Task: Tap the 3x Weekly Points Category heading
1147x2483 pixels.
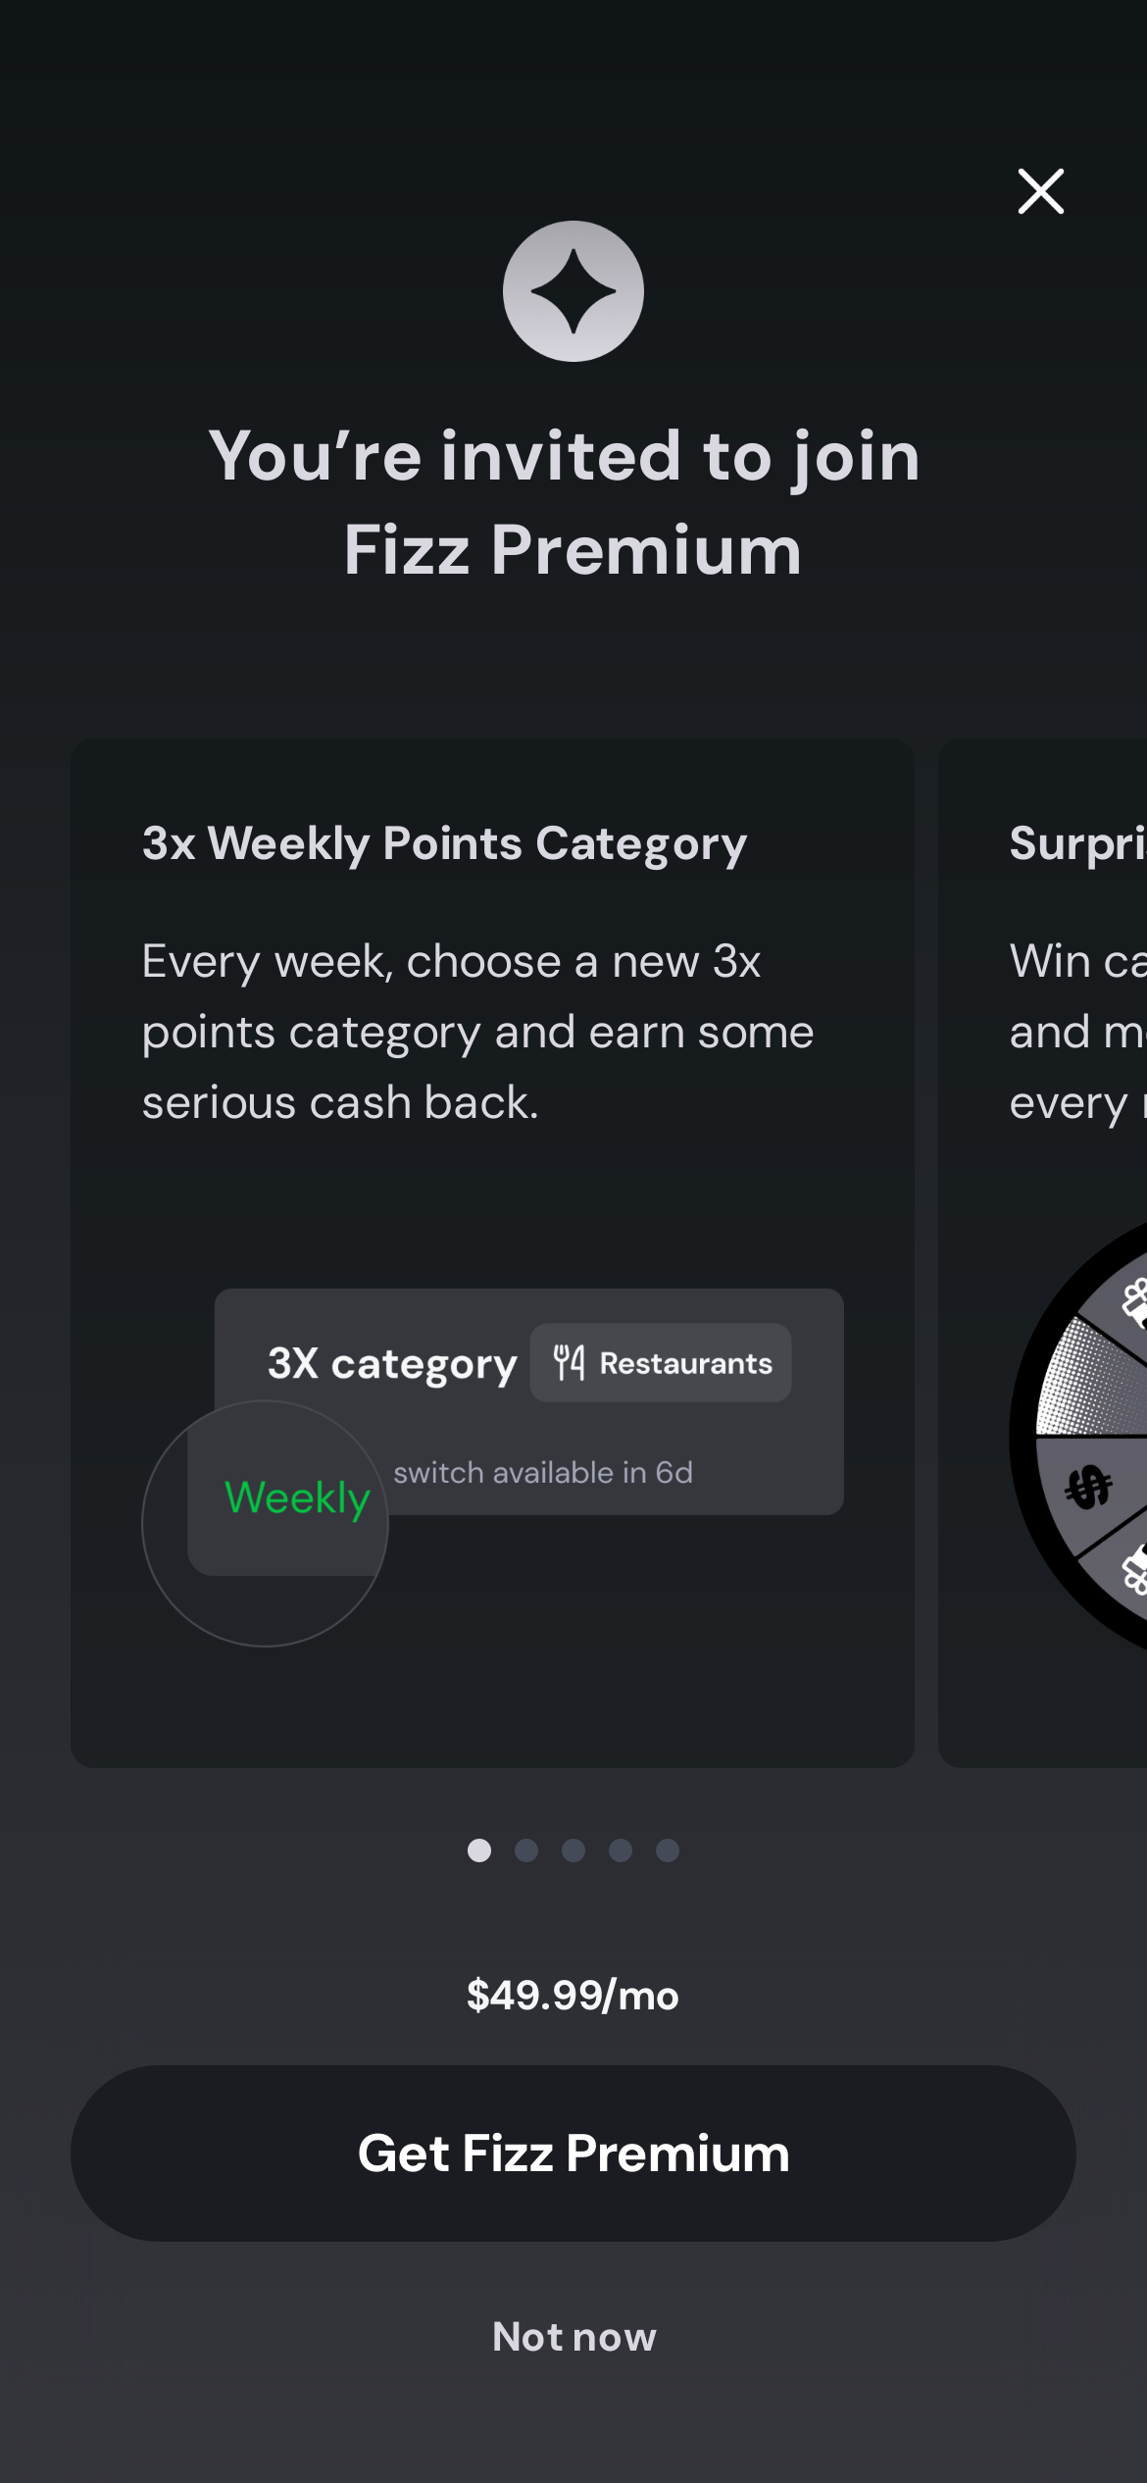Action: [x=444, y=844]
